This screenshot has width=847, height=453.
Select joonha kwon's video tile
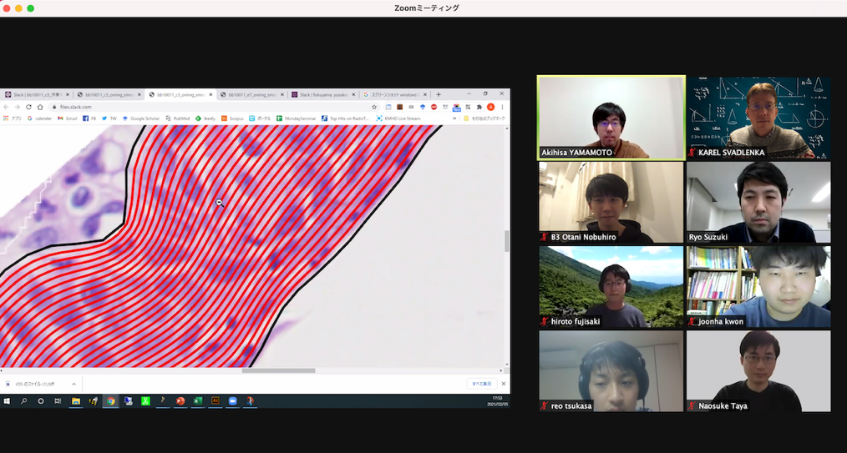point(758,287)
